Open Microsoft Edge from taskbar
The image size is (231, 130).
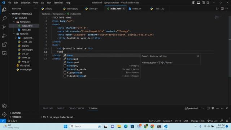tap(126, 126)
